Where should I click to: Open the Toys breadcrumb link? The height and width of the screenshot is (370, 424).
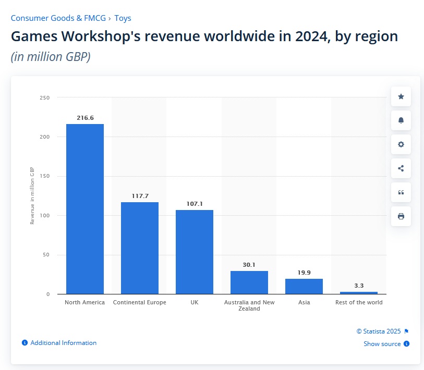coord(123,18)
